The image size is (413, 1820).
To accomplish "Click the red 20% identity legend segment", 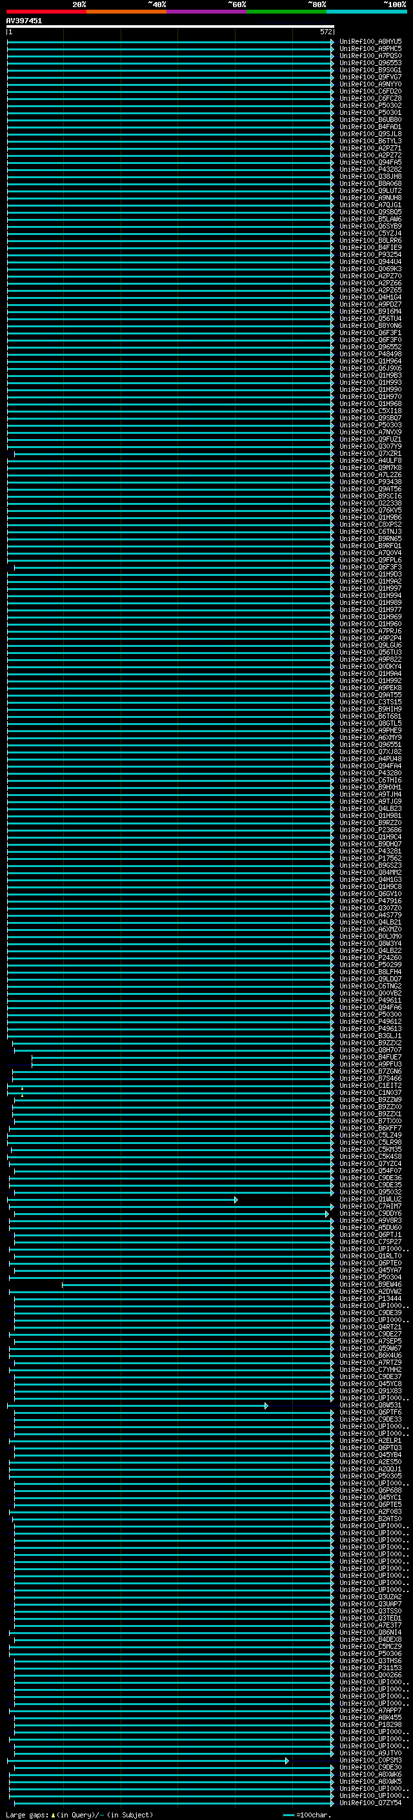I will pos(46,12).
